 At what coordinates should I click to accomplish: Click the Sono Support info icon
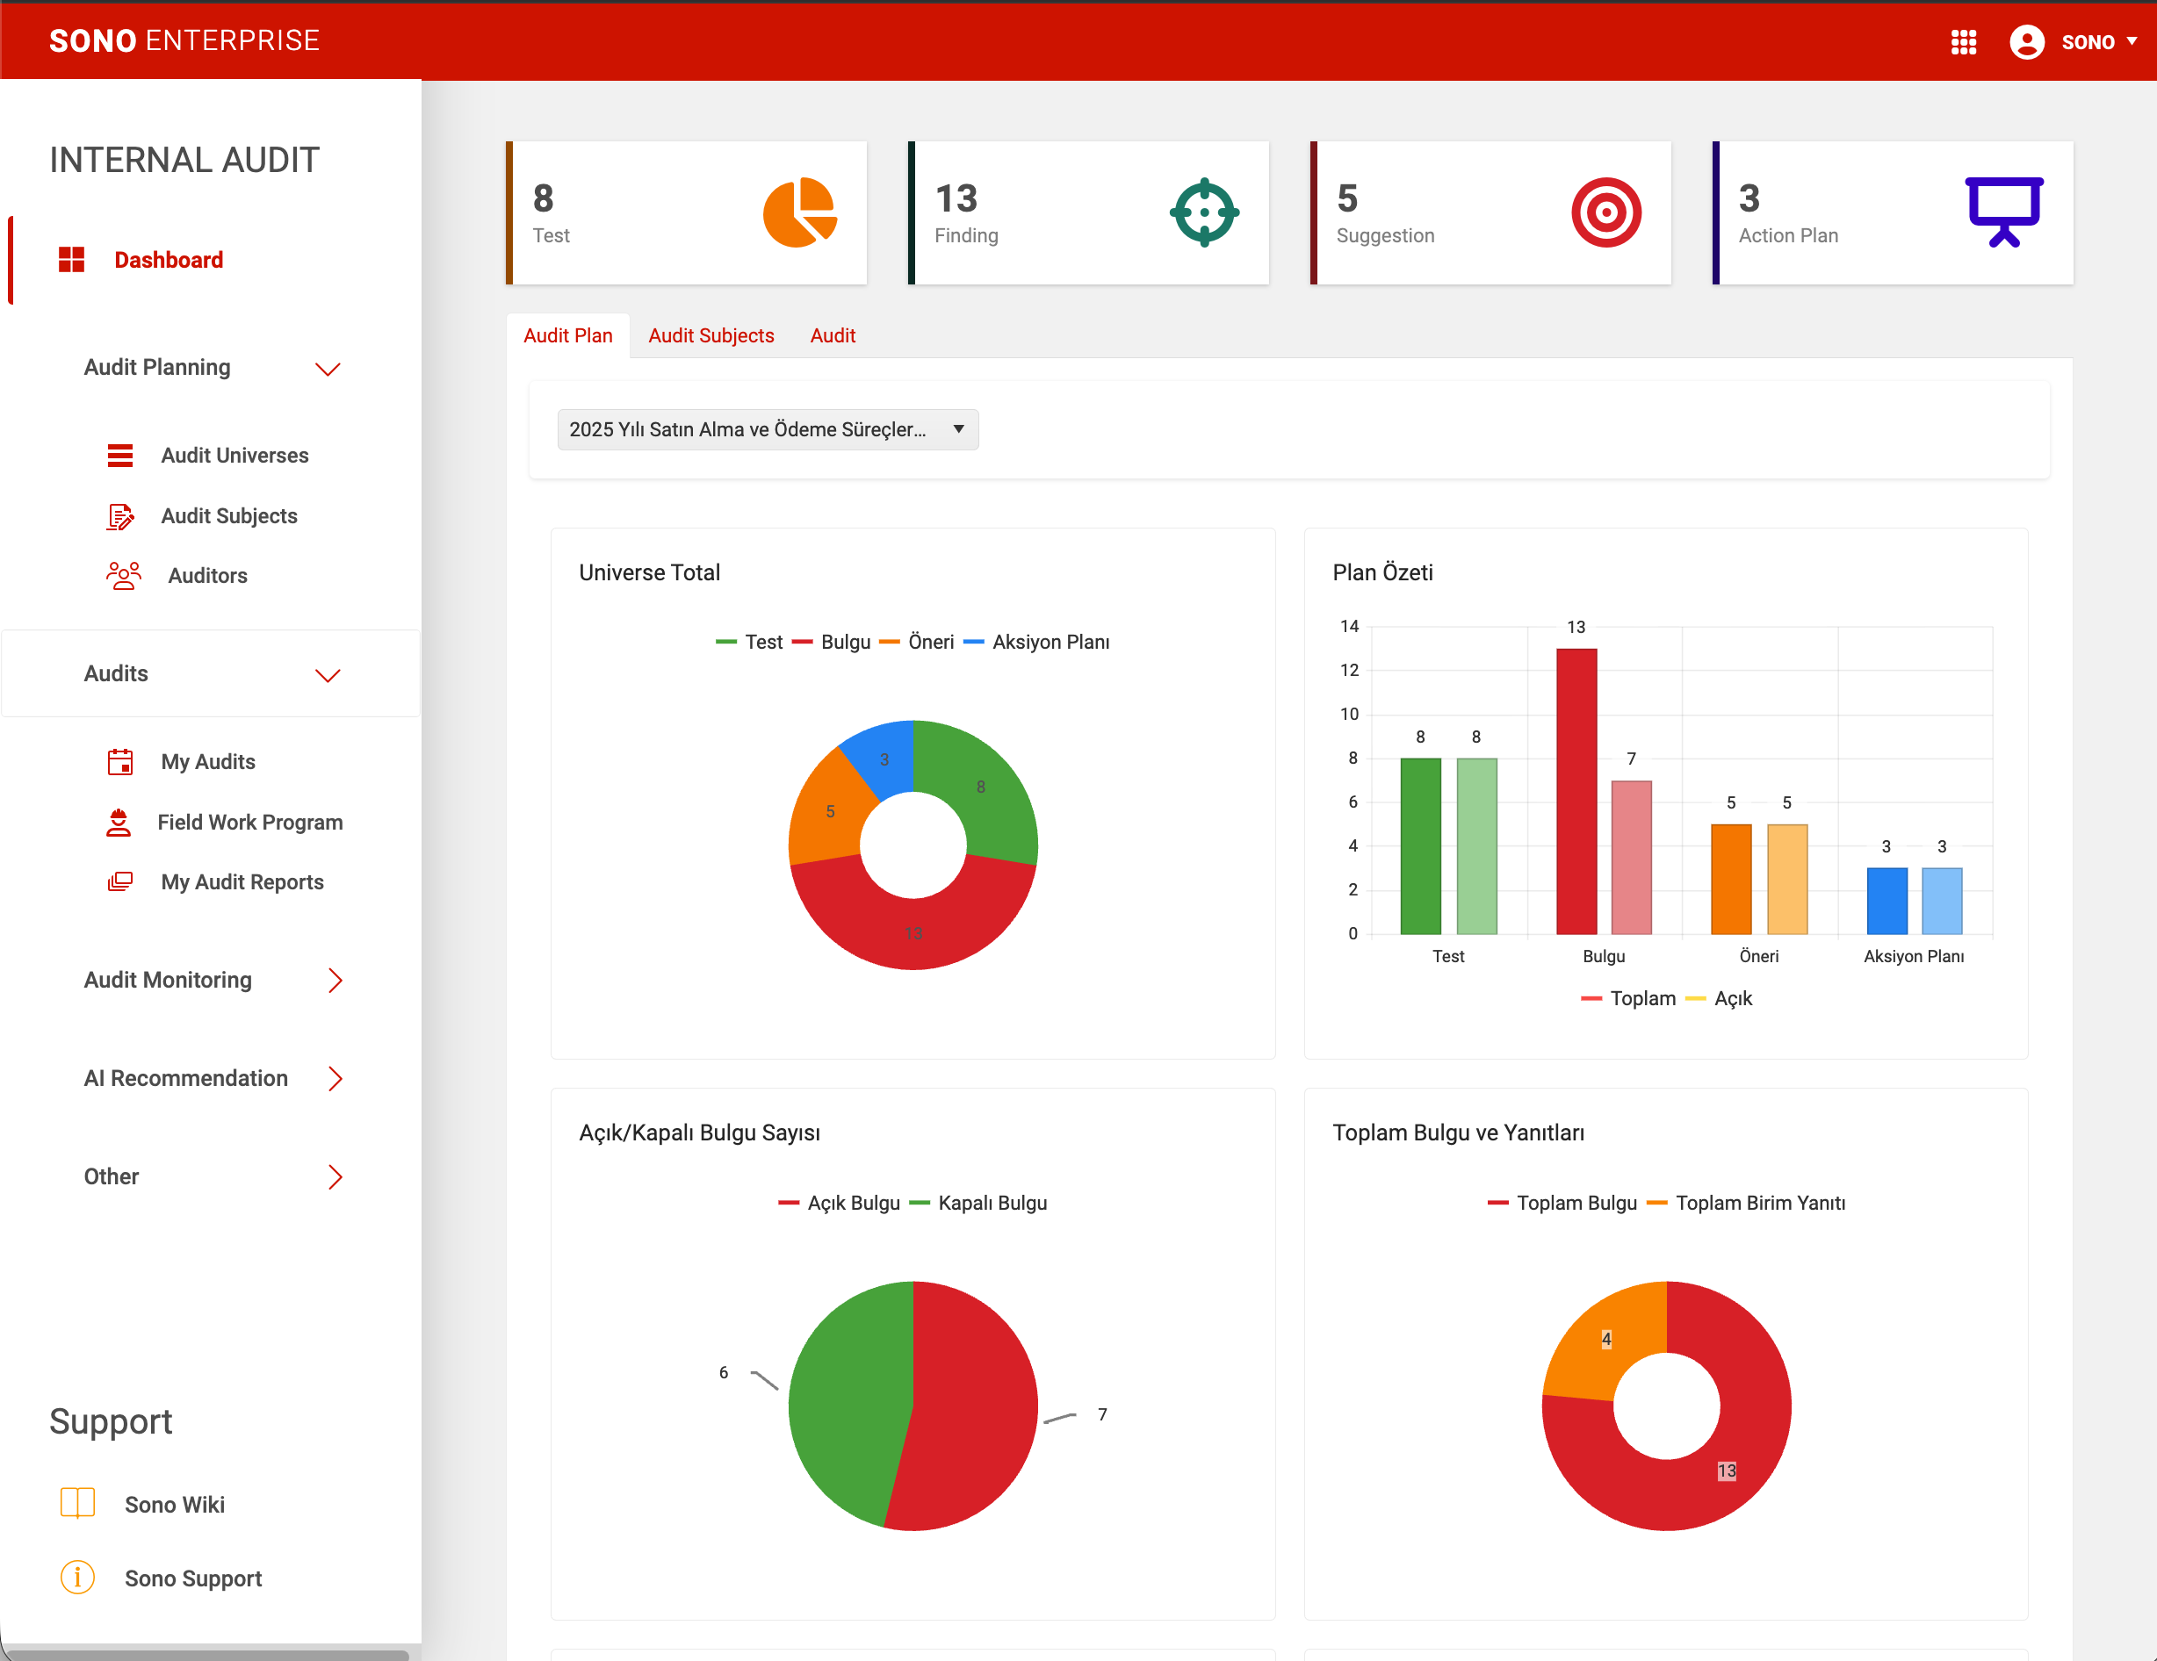click(x=77, y=1577)
